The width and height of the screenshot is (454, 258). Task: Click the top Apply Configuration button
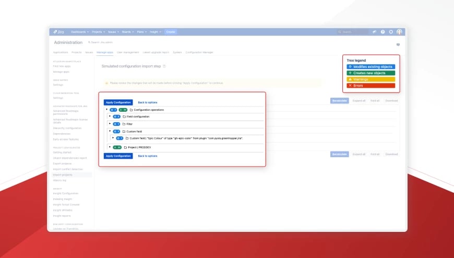click(118, 102)
